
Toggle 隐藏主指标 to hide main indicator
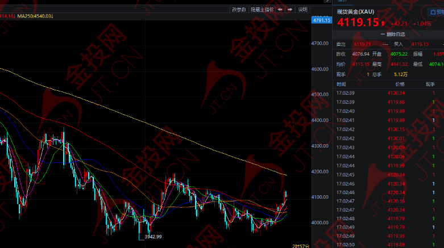262,10
